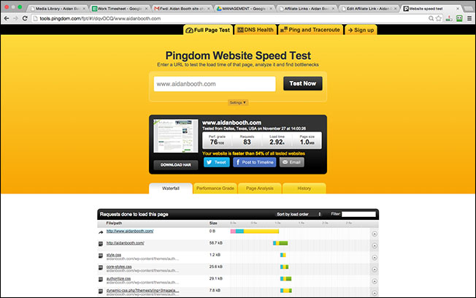
Task: Select the Waterfall tab
Action: pos(171,188)
